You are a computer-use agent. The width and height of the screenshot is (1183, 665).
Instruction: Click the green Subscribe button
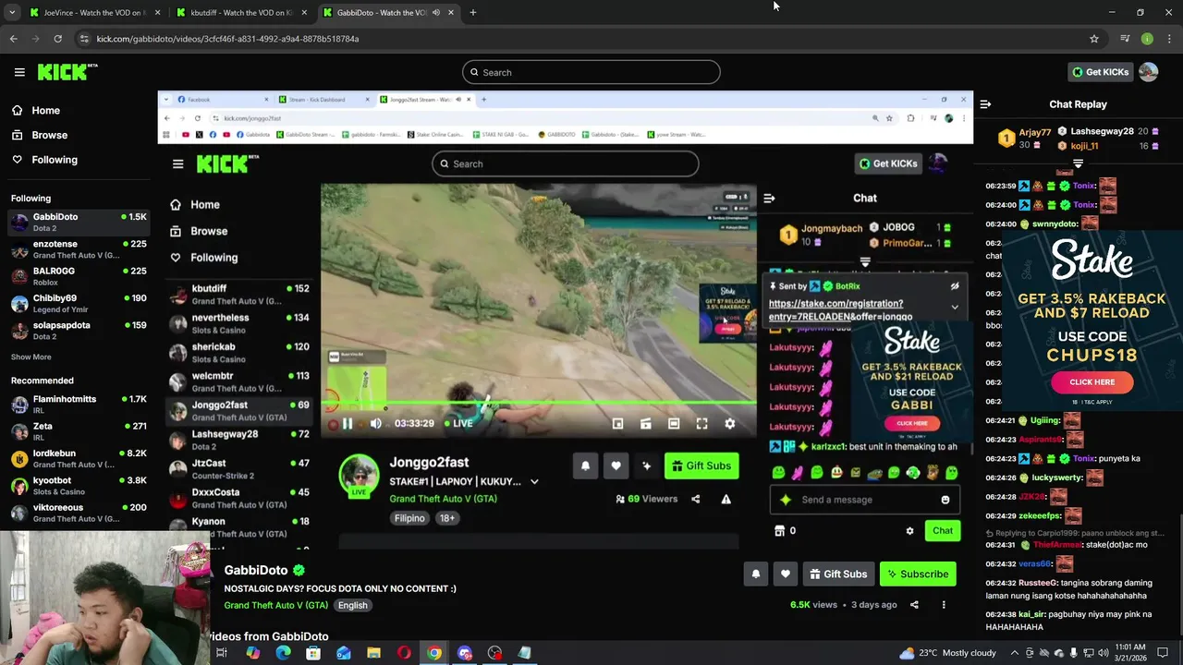(x=918, y=574)
